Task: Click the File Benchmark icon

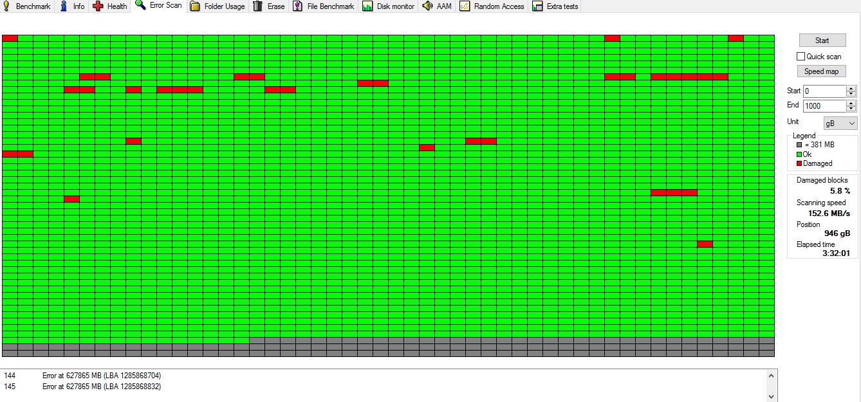Action: click(297, 6)
